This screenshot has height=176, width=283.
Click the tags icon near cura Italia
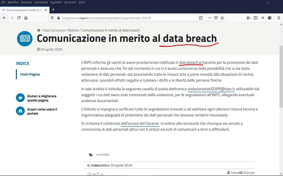coord(91,155)
